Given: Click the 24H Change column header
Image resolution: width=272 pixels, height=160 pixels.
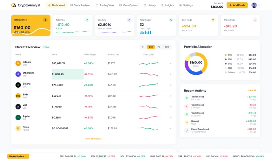Looking at the screenshot, I should coord(90,55).
